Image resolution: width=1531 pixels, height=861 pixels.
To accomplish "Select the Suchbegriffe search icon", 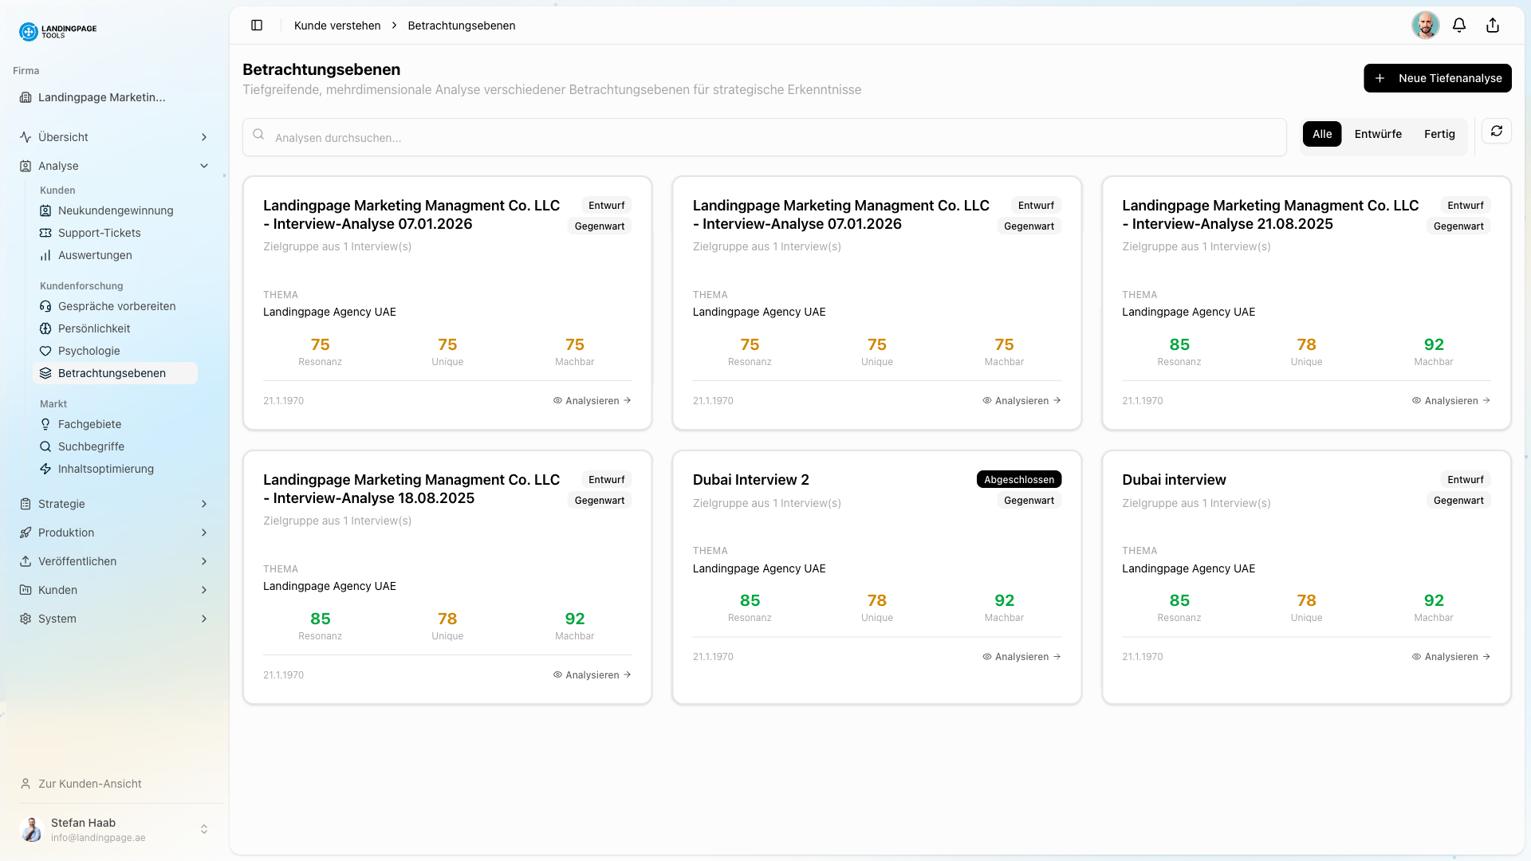I will click(x=45, y=446).
